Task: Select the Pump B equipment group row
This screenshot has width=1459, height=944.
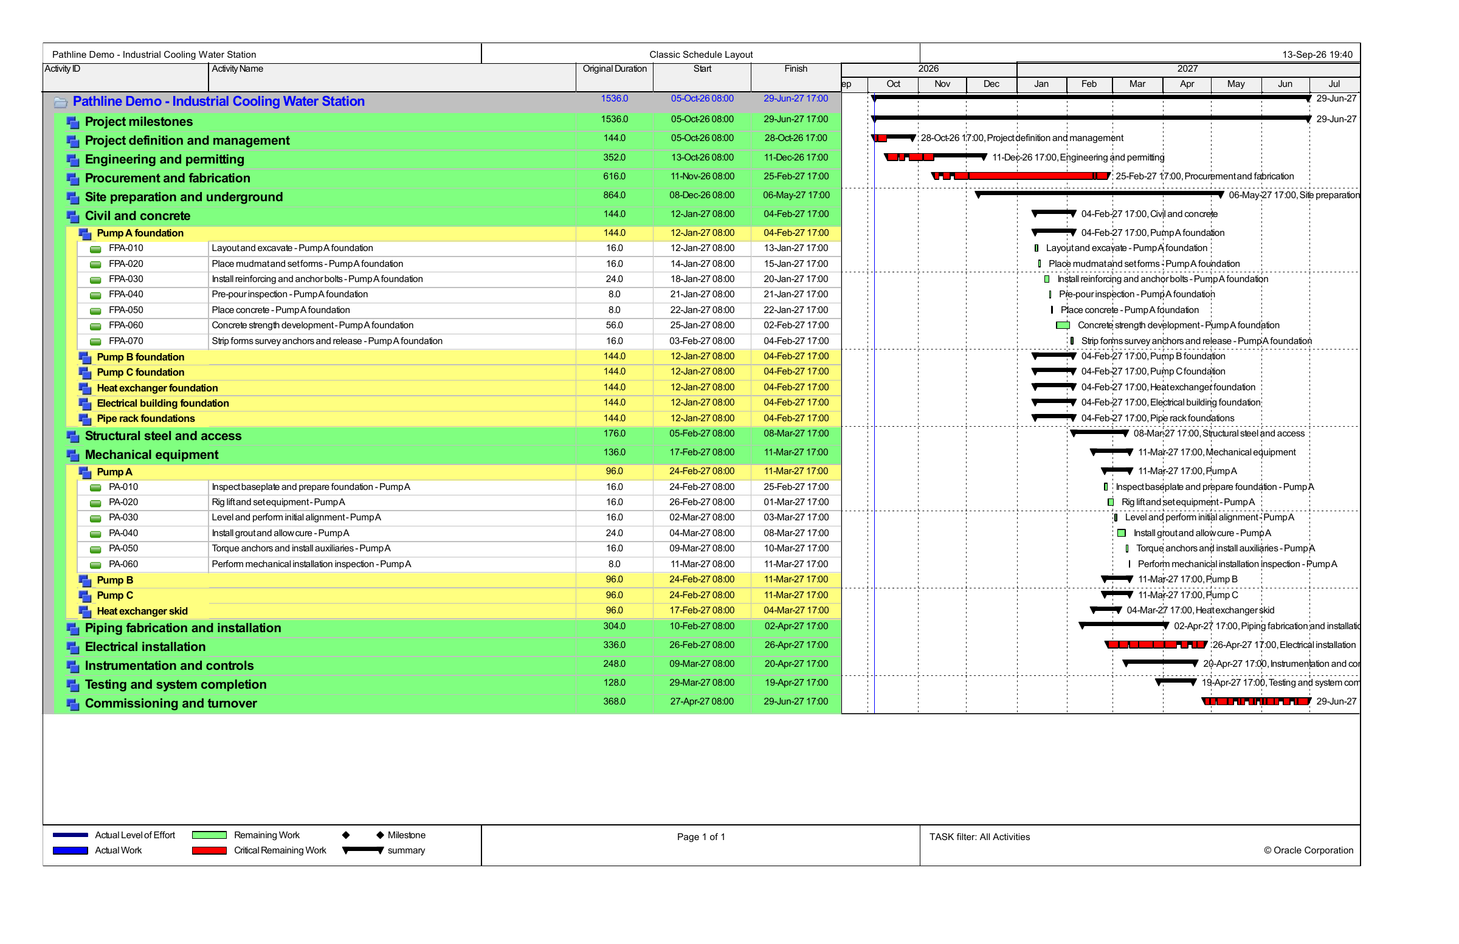Action: click(x=453, y=581)
